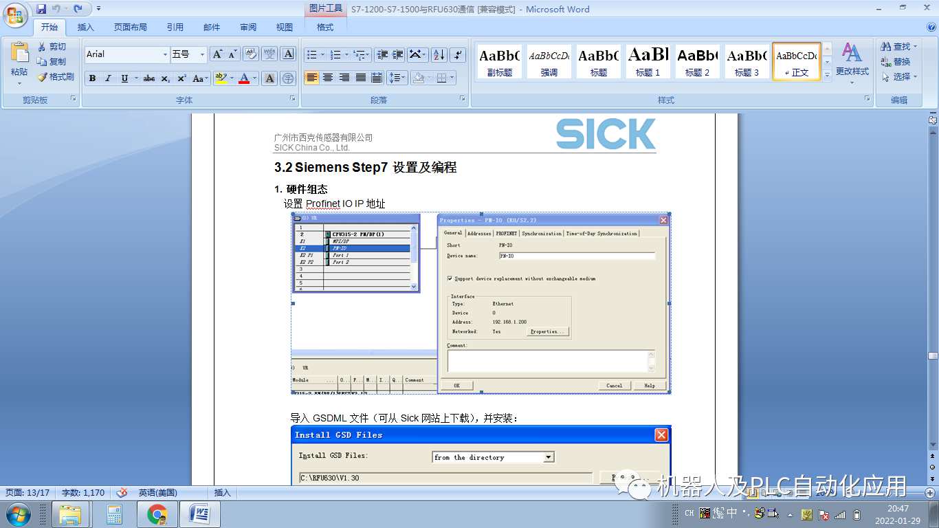Switch to the 审阅 (Review) tab
Viewport: 939px width, 528px height.
pyautogui.click(x=248, y=27)
